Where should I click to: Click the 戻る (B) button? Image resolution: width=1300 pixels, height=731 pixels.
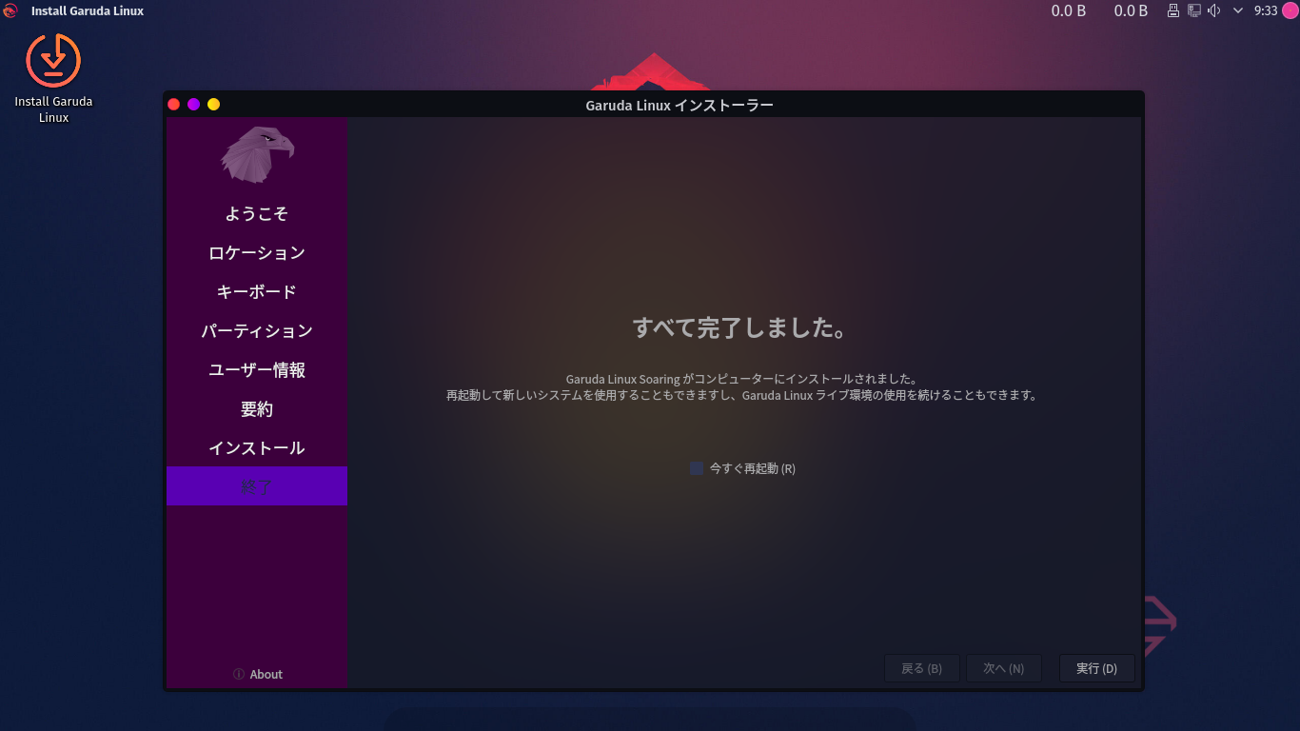pos(922,668)
